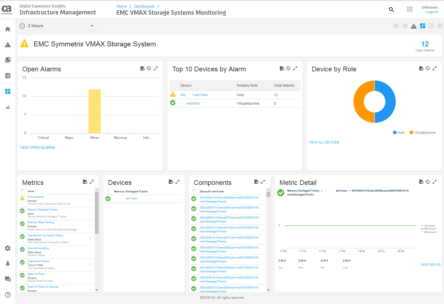Open the Groups sidebar icon

8,60
